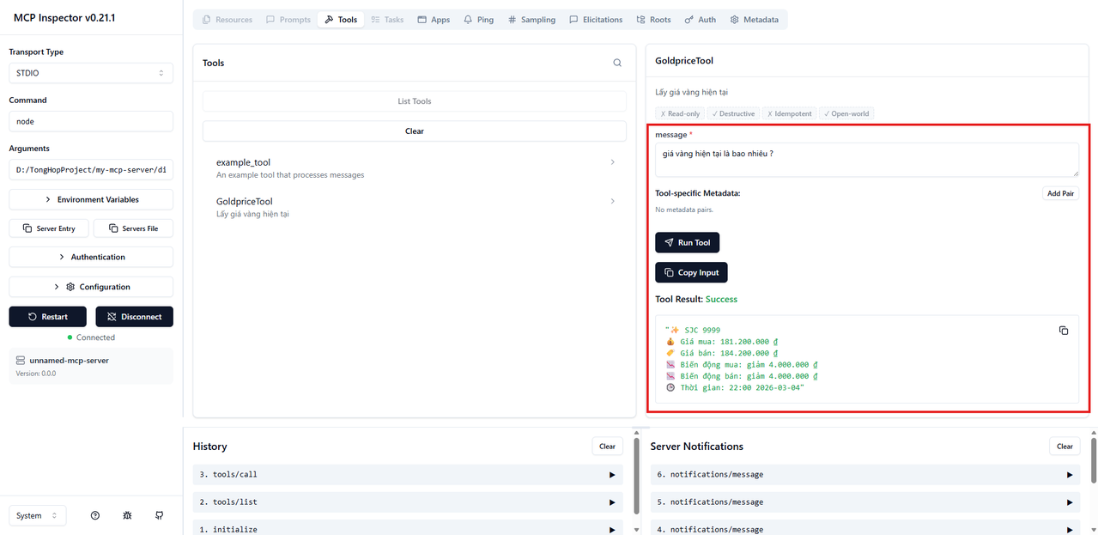The image size is (1098, 535).
Task: Expand the Authentication section
Action: pyautogui.click(x=91, y=257)
